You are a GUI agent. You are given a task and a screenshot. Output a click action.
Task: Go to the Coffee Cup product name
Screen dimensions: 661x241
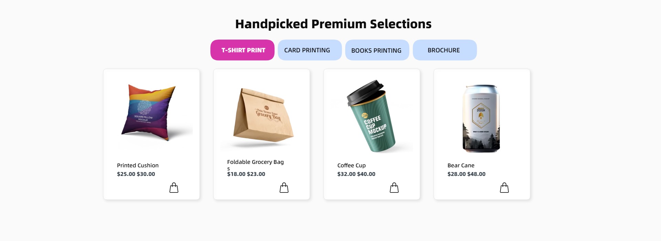coord(352,165)
